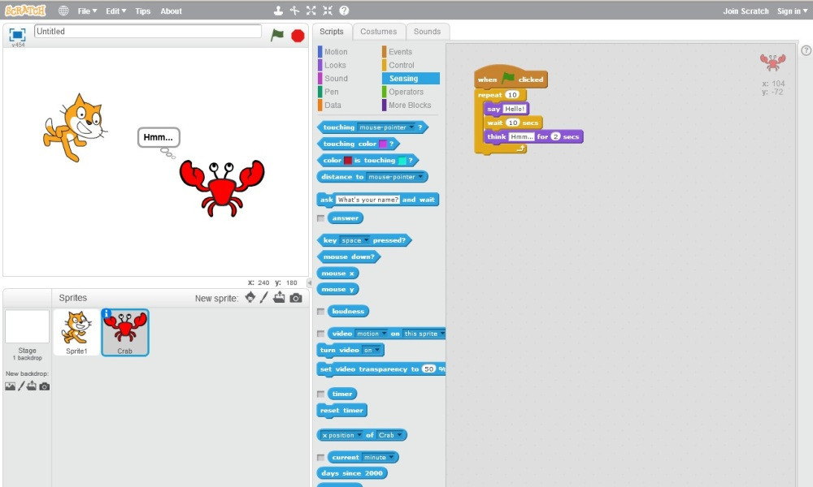
Task: Toggle the current minute reporter checkbox
Action: click(321, 458)
